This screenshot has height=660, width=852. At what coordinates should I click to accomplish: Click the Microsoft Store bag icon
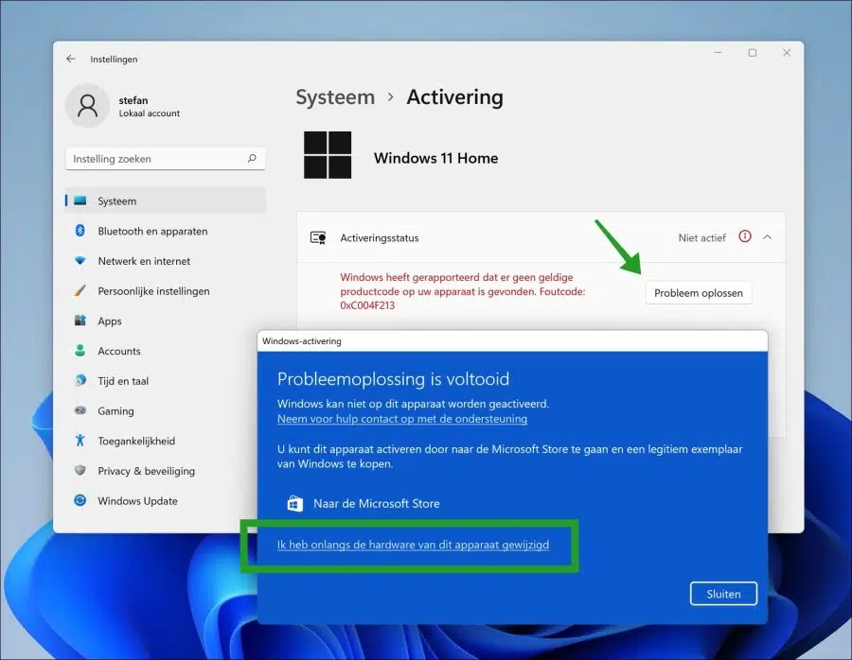tap(294, 503)
